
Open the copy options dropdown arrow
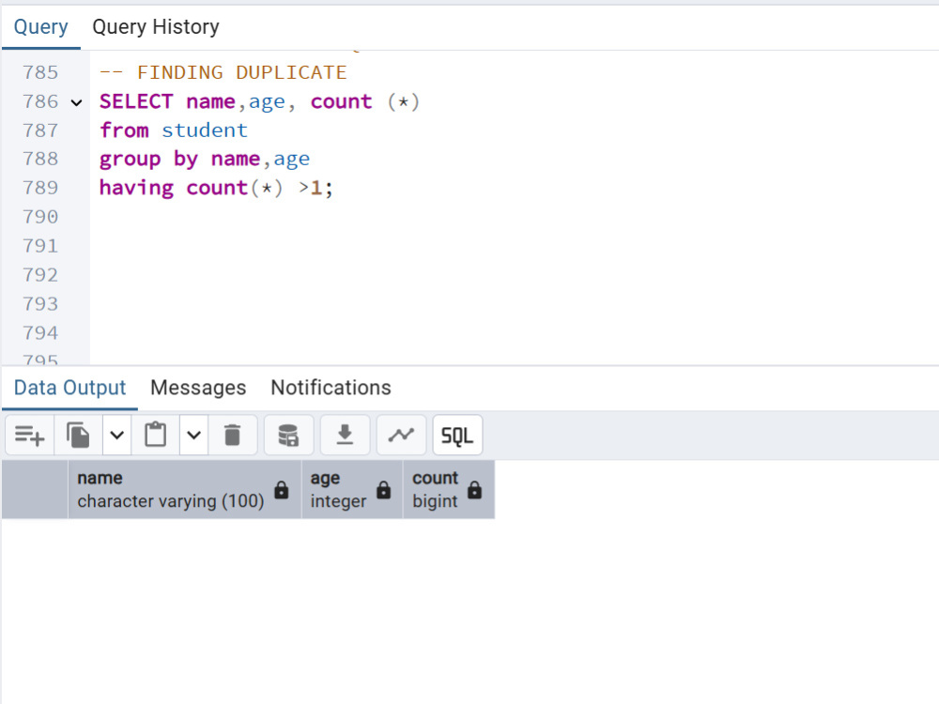click(x=116, y=436)
